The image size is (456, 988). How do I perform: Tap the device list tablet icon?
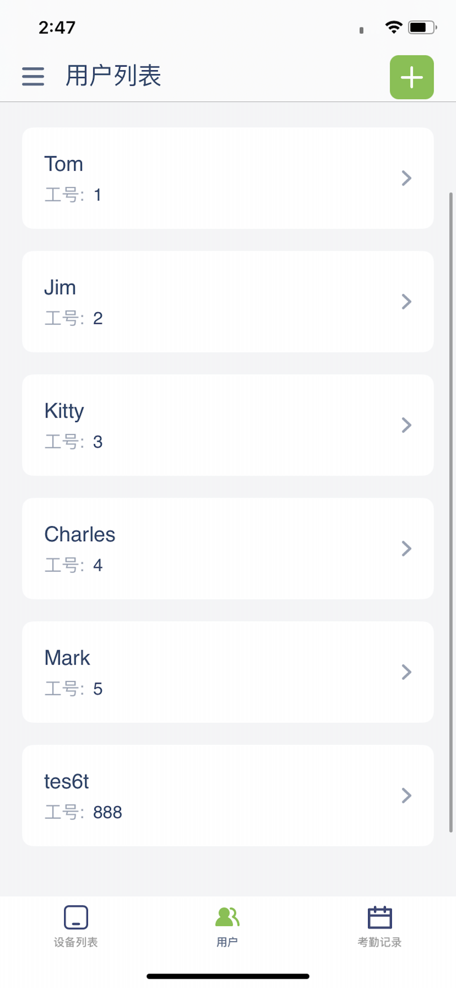coord(76,917)
